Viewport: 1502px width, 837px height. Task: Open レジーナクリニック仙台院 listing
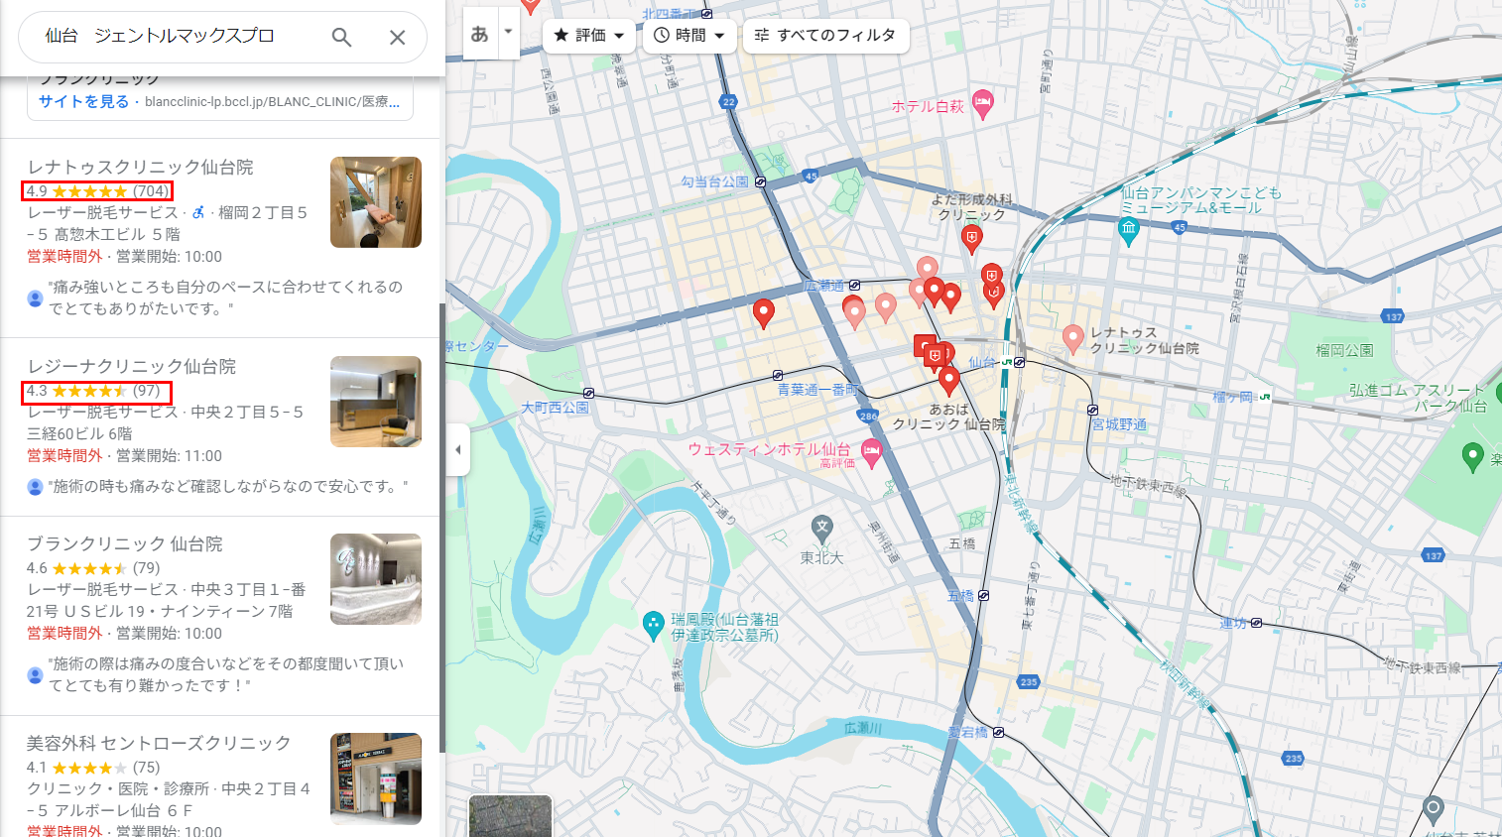point(131,366)
